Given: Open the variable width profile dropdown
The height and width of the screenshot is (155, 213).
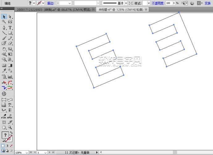Looking at the screenshot, I should click(x=98, y=3).
